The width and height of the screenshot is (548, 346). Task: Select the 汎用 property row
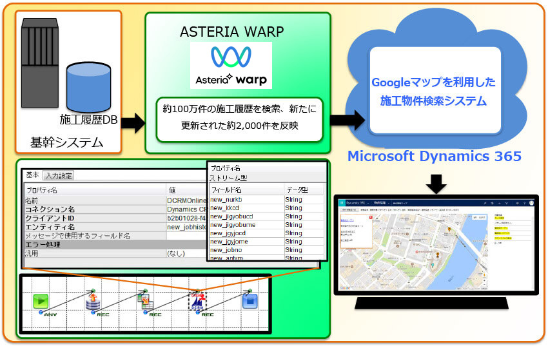(115, 253)
